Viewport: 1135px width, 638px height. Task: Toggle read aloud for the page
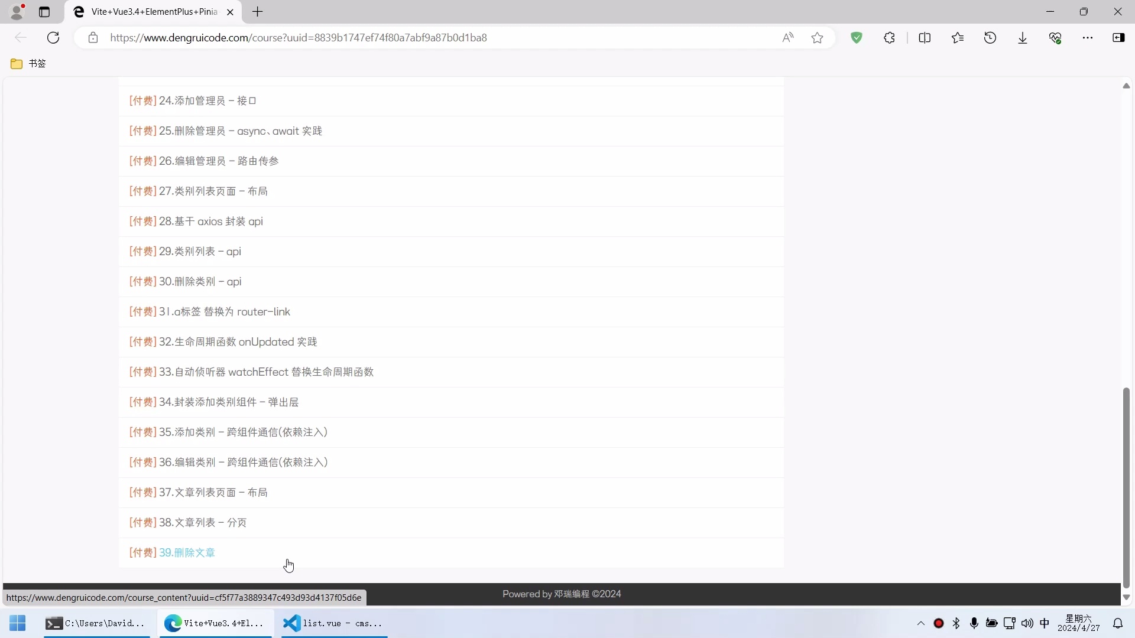point(787,37)
